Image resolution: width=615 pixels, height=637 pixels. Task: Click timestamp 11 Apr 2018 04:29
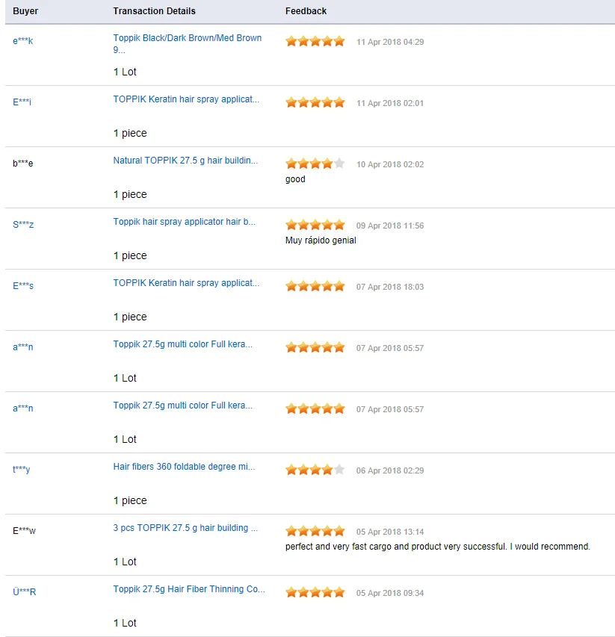tap(390, 42)
